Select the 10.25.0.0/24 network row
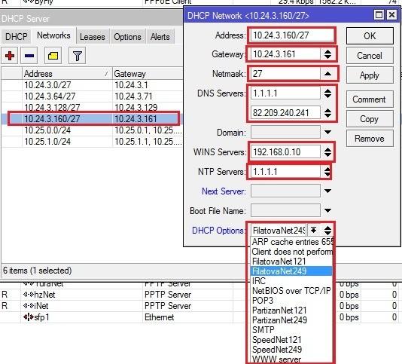This screenshot has width=402, height=364. tap(93, 130)
